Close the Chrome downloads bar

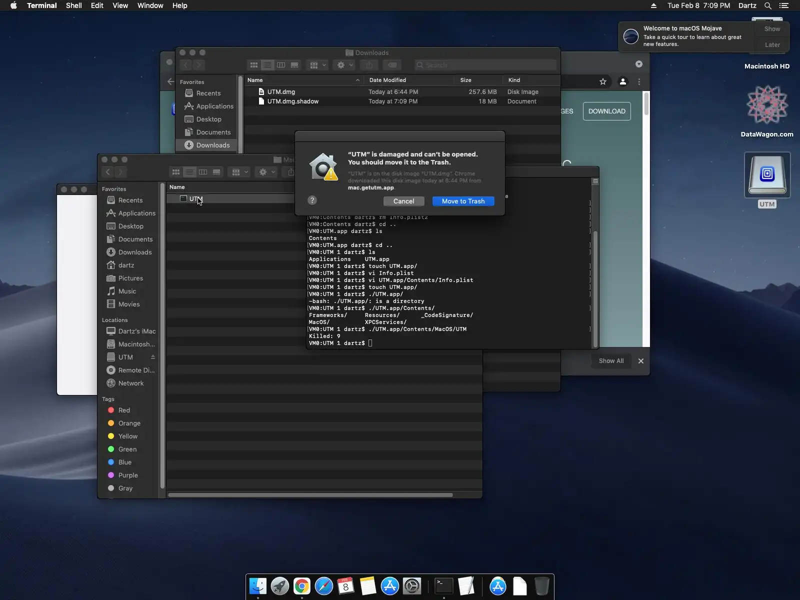point(641,361)
